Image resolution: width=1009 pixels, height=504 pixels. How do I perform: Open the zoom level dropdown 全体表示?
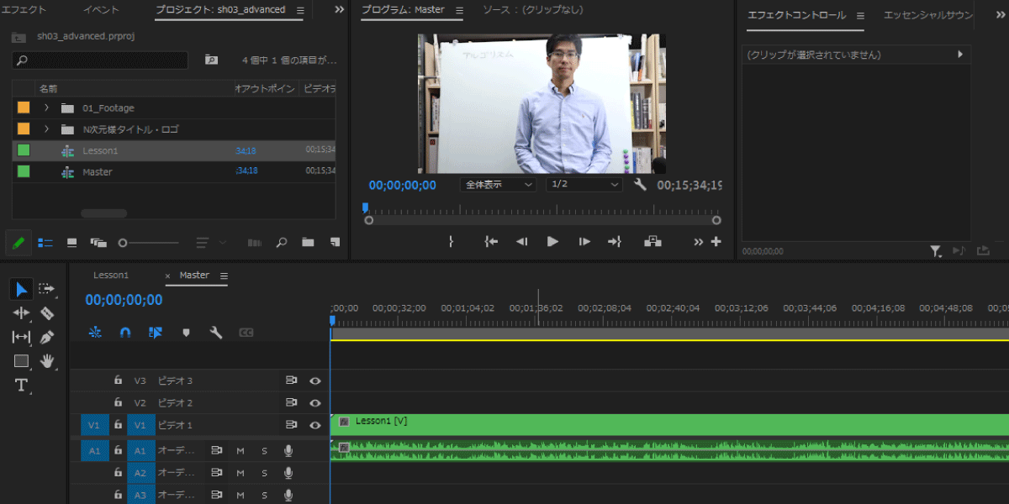(498, 185)
